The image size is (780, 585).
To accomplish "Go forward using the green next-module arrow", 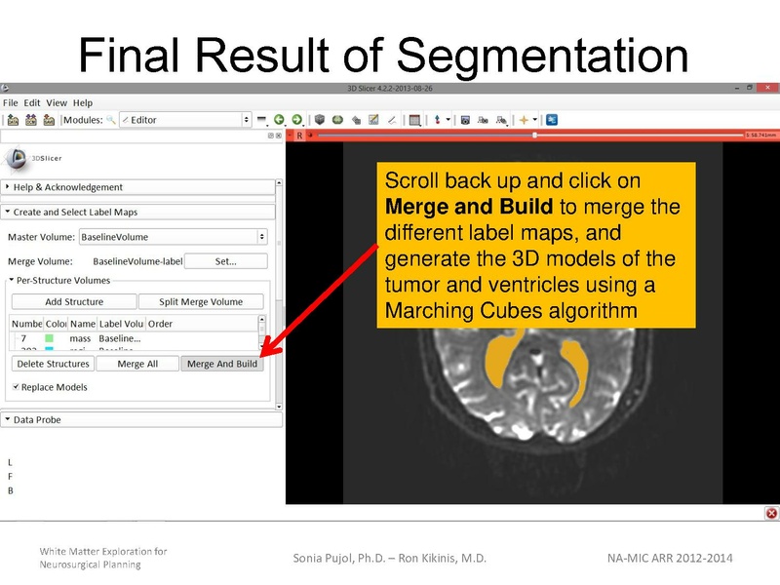I will (297, 119).
